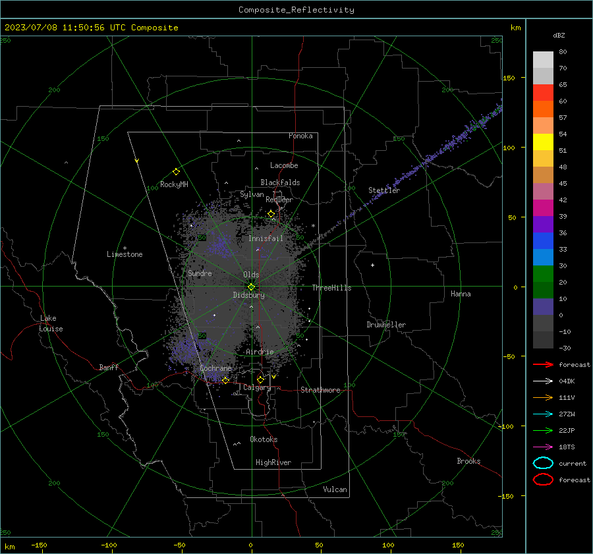Click the yellow radar site marker near Olds

(252, 287)
